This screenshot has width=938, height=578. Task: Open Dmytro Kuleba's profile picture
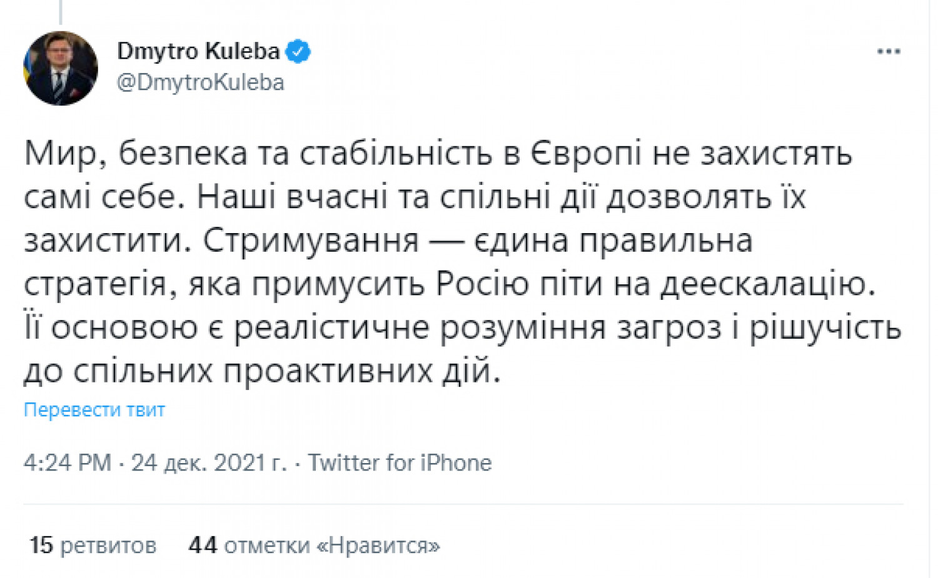[61, 69]
